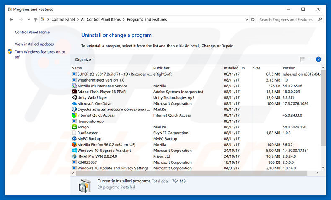Click the MyPC Backup program icon
Viewport: 331px width, 200px height.
(74, 139)
